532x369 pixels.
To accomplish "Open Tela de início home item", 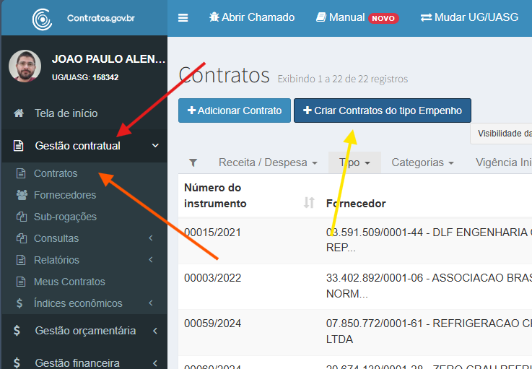I will tap(65, 113).
